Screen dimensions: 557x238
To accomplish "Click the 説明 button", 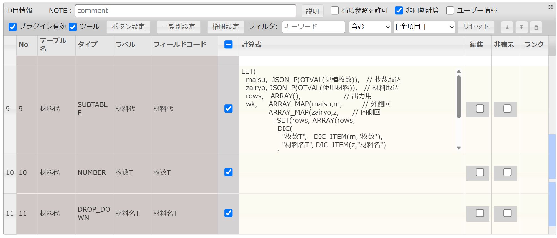I will pyautogui.click(x=312, y=11).
